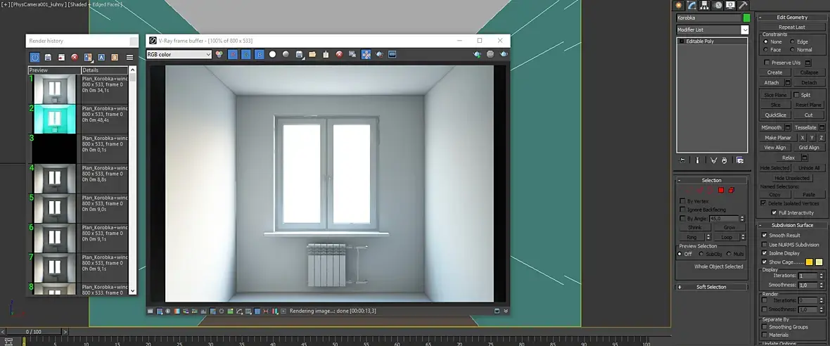Switch frame buffer to alpha channel white circle
Screen dimensions: 830x346
point(273,54)
